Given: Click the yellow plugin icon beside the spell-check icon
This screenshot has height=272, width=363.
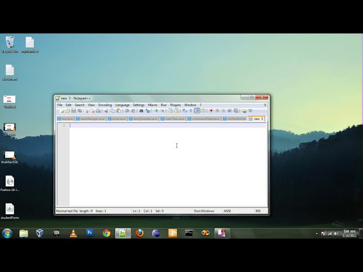Looking at the screenshot, I should point(244,111).
